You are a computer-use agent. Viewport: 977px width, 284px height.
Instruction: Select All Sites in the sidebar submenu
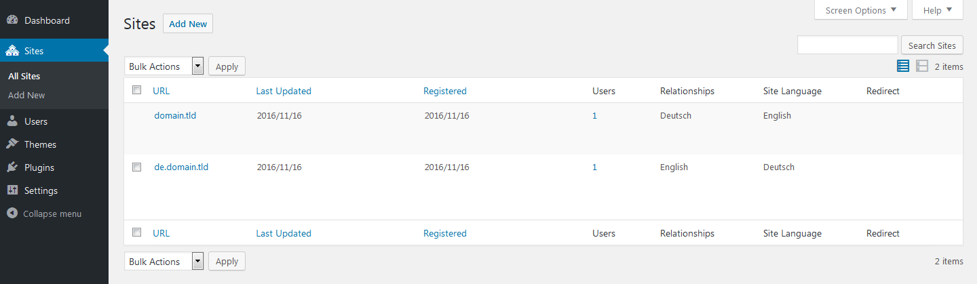tap(24, 77)
